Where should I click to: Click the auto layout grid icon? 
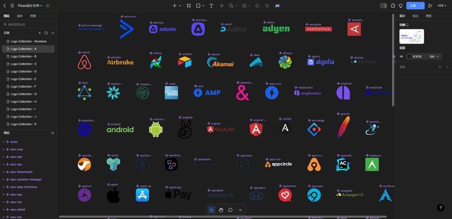pyautogui.click(x=245, y=6)
